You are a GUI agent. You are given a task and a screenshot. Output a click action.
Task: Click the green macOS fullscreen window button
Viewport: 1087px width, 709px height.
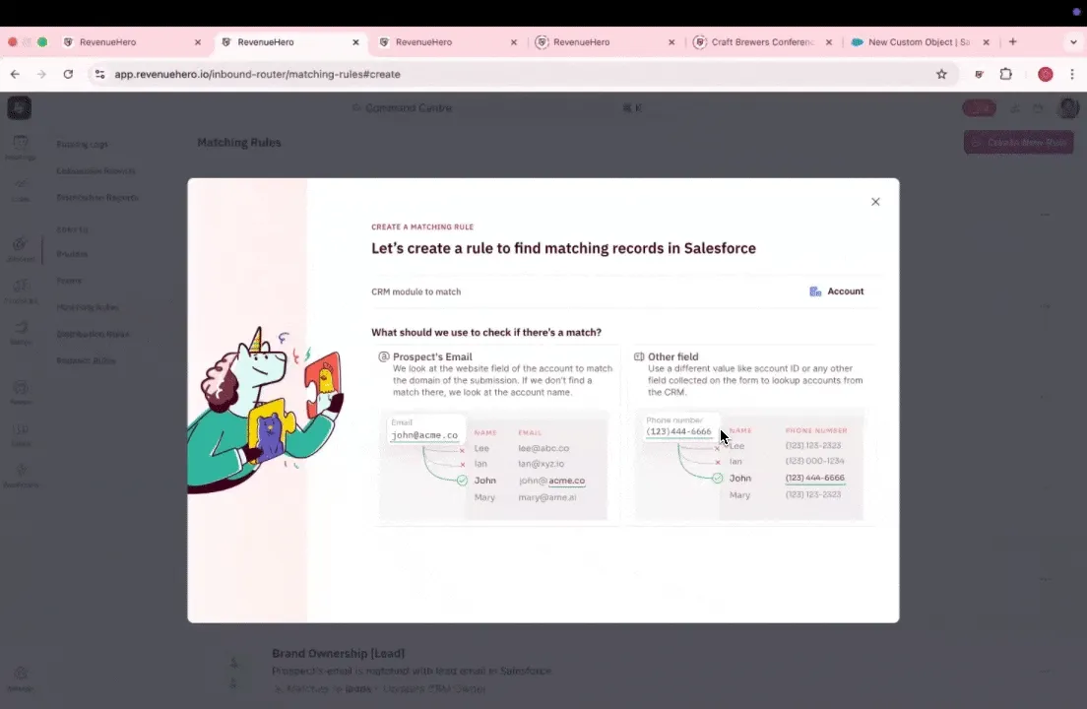[x=42, y=42]
